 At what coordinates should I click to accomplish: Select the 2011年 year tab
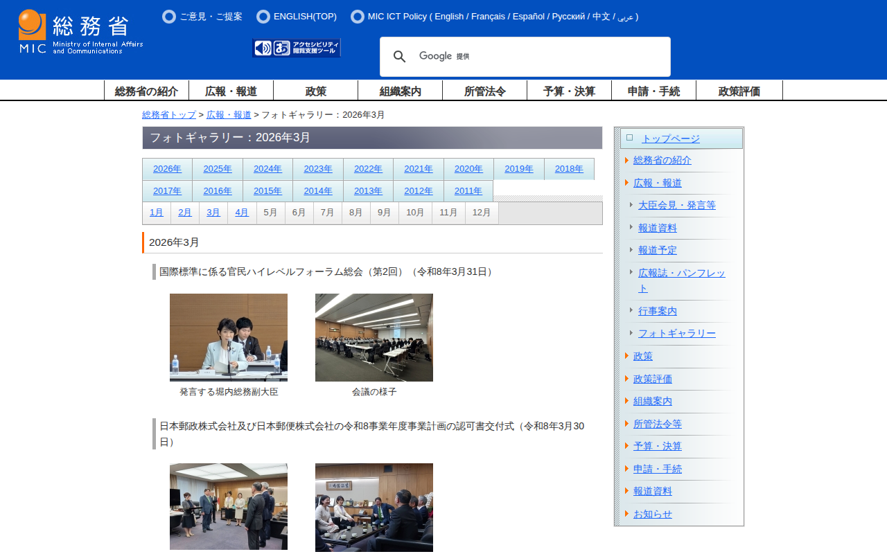point(468,191)
